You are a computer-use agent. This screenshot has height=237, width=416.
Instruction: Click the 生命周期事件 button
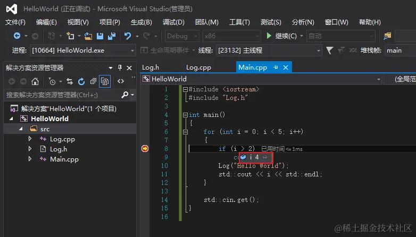165,50
